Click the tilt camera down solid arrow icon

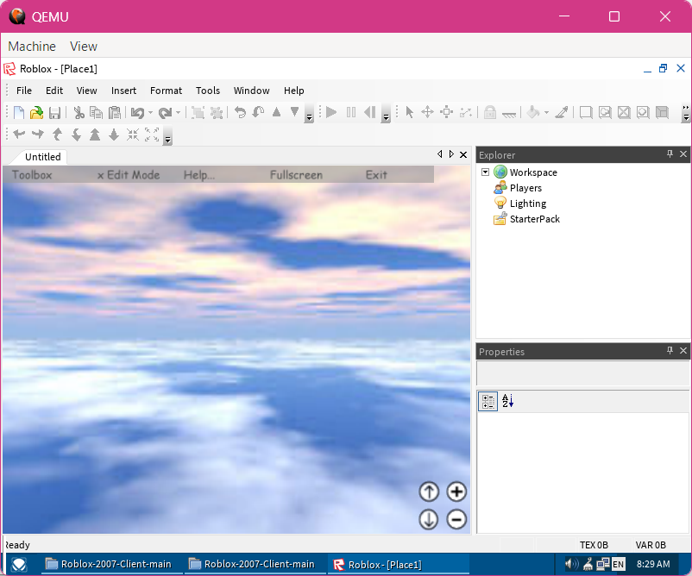[114, 135]
